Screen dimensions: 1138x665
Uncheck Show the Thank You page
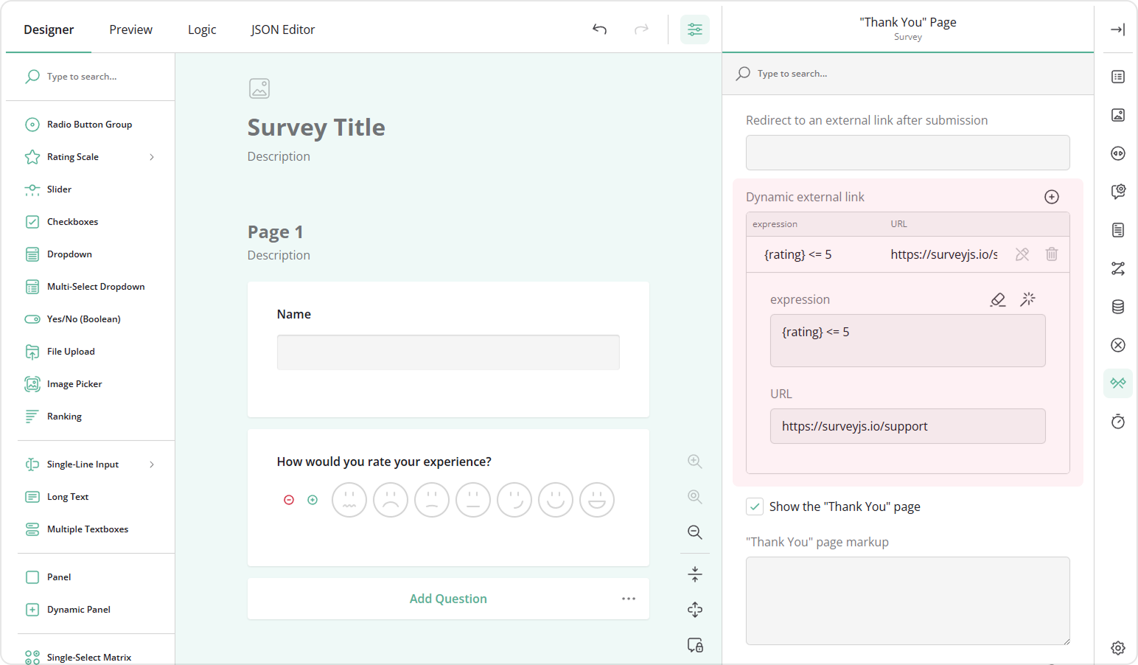click(754, 506)
